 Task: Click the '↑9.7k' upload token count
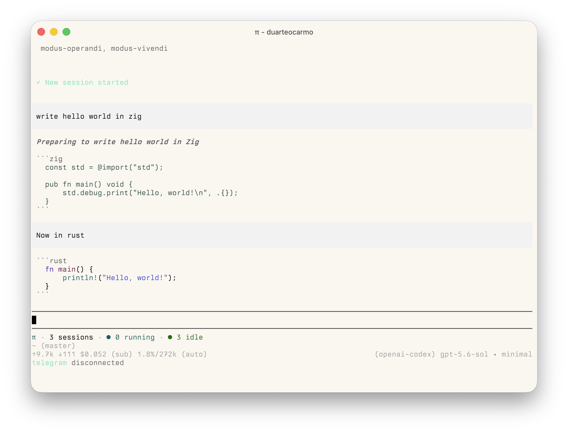[43, 354]
